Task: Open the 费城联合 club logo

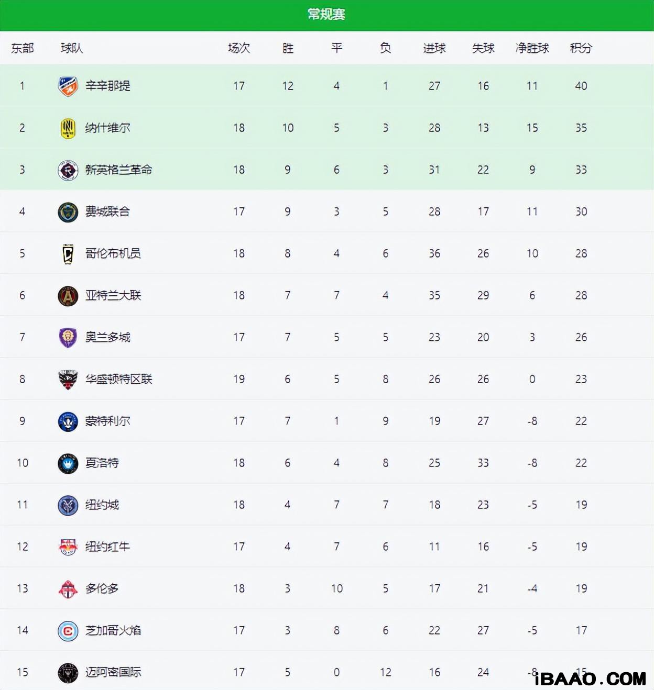Action: [x=68, y=212]
